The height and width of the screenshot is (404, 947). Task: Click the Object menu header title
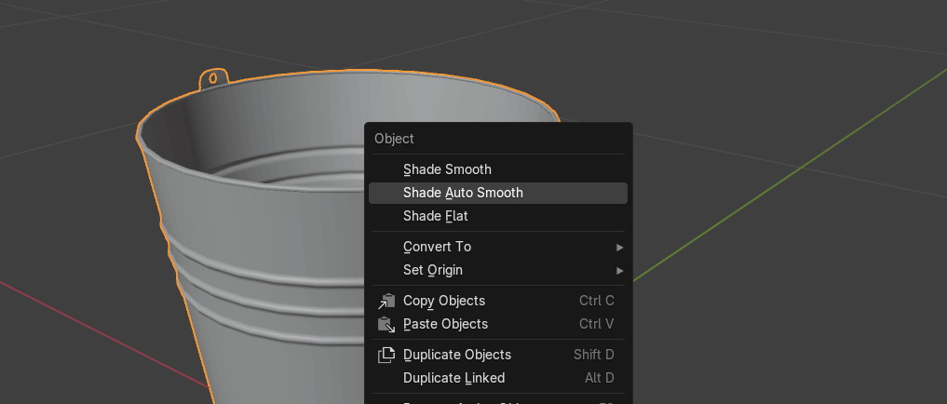pyautogui.click(x=394, y=139)
